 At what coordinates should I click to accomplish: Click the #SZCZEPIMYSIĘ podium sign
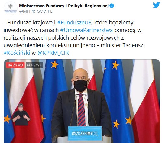point(85,134)
